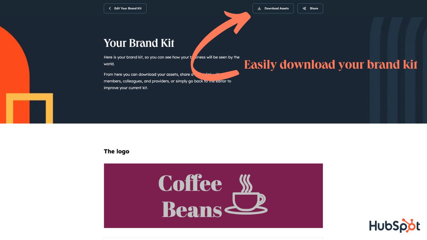Viewport: 427px width, 240px height.
Task: Click the download arrow icon in Download Assets
Action: [x=259, y=8]
